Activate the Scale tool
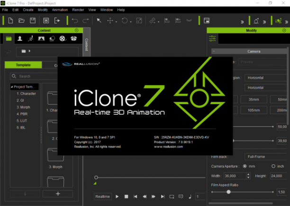 tap(139, 20)
